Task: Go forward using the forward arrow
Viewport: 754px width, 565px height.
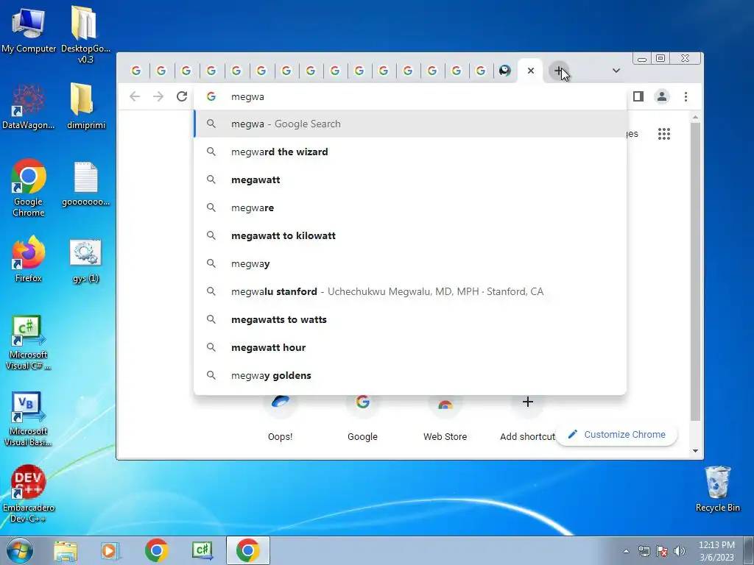Action: point(158,96)
